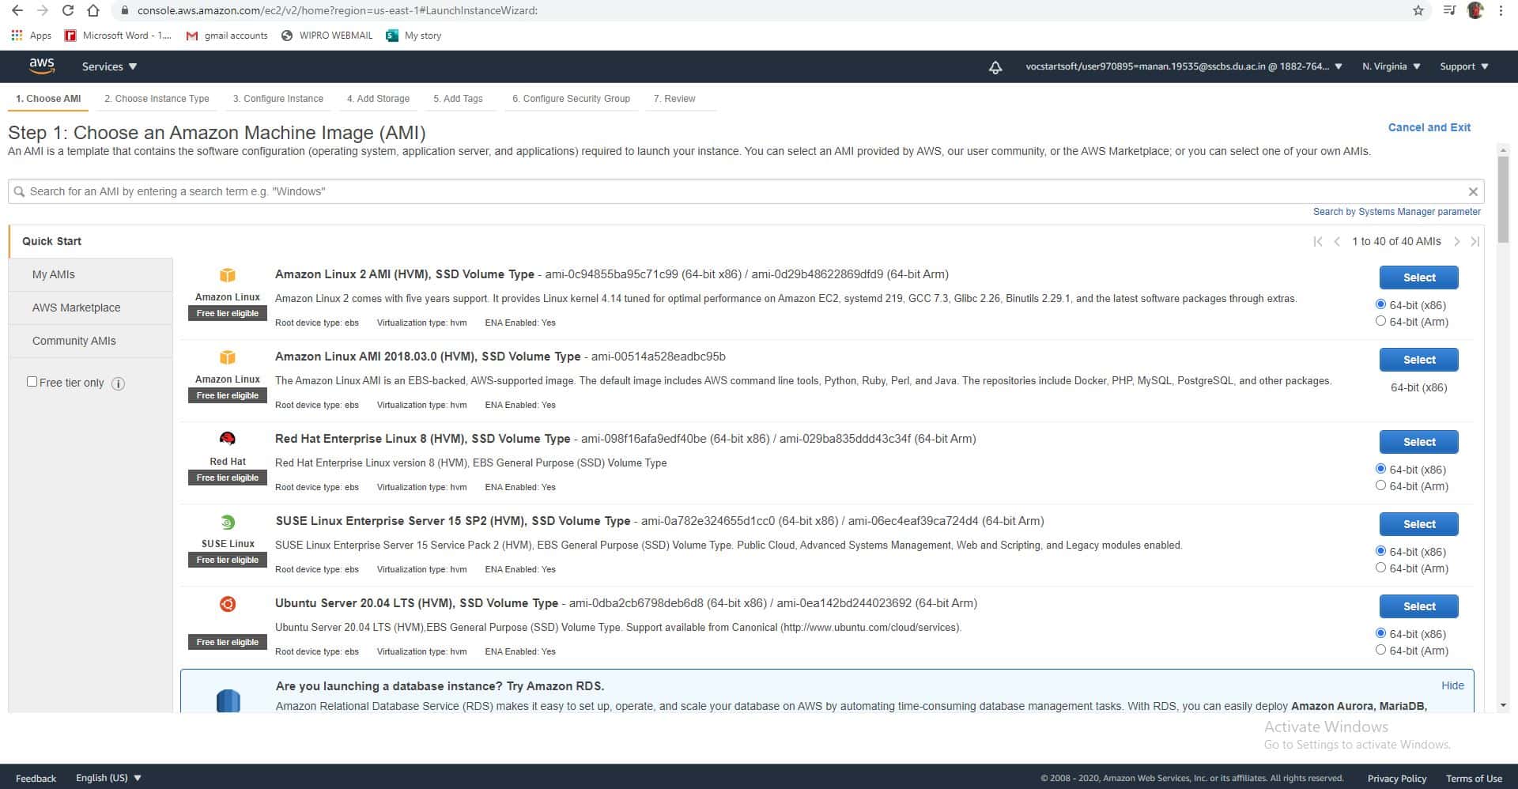The image size is (1518, 789).
Task: Click the site lock icon in the address bar
Action: [124, 10]
